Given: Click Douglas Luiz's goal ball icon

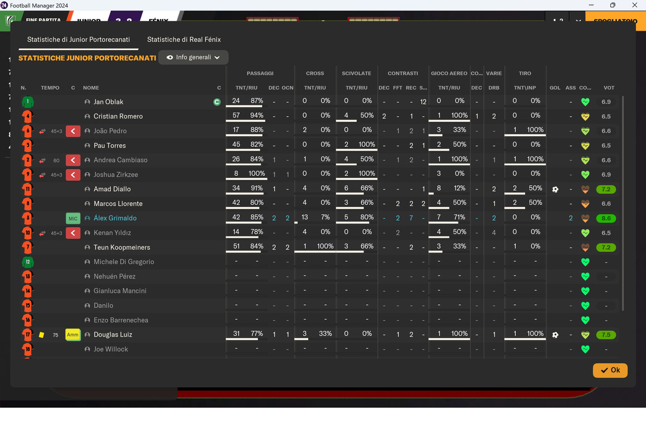Looking at the screenshot, I should pyautogui.click(x=555, y=335).
